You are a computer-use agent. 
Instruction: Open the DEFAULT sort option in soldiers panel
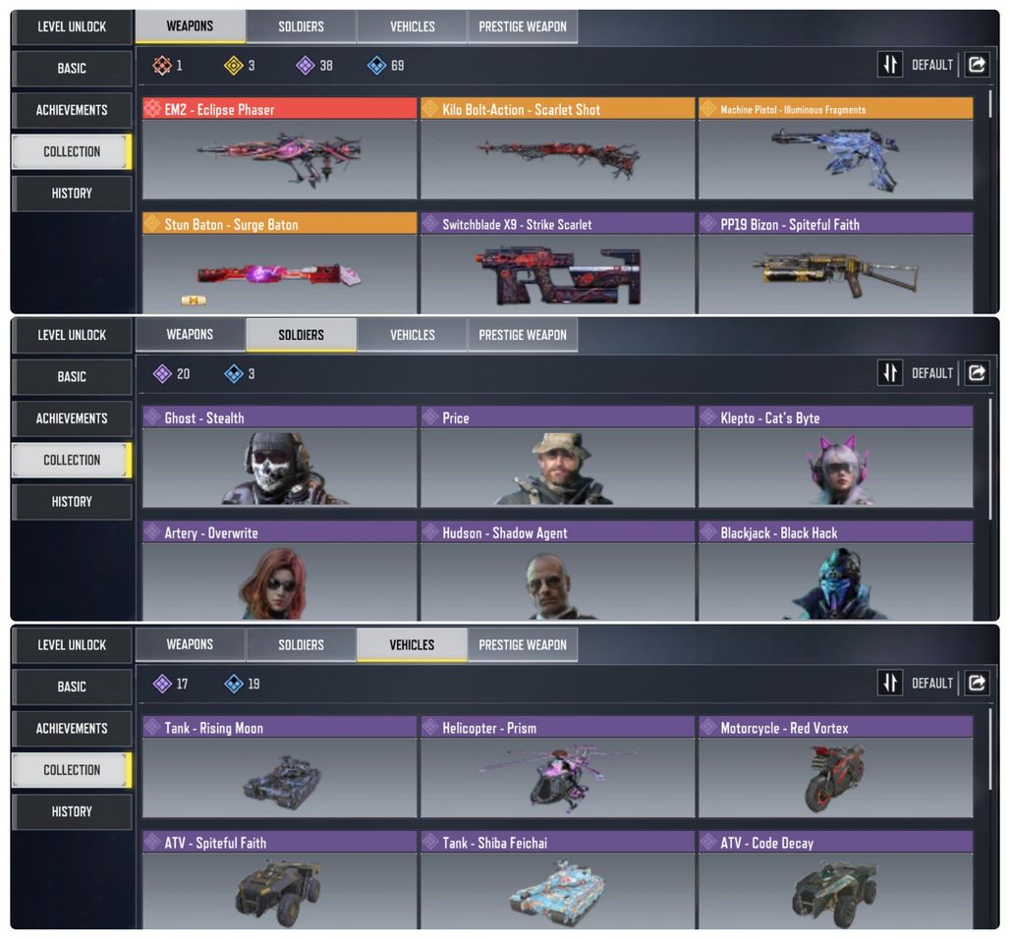(931, 373)
